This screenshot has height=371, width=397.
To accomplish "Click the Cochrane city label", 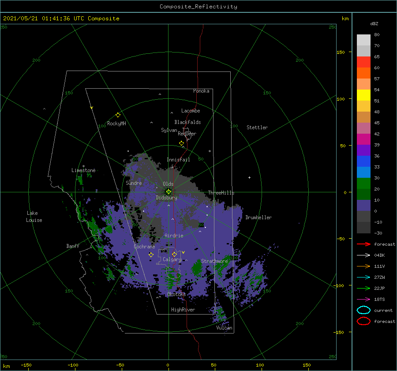I will click(x=144, y=247).
